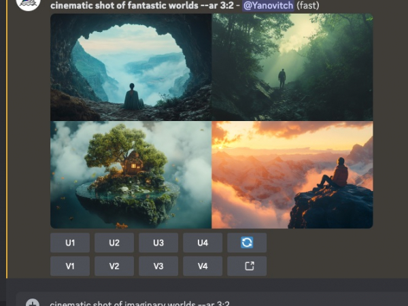Screen dimensions: 408x306
Task: Click the re-roll refresh icon button
Action: pyautogui.click(x=247, y=243)
